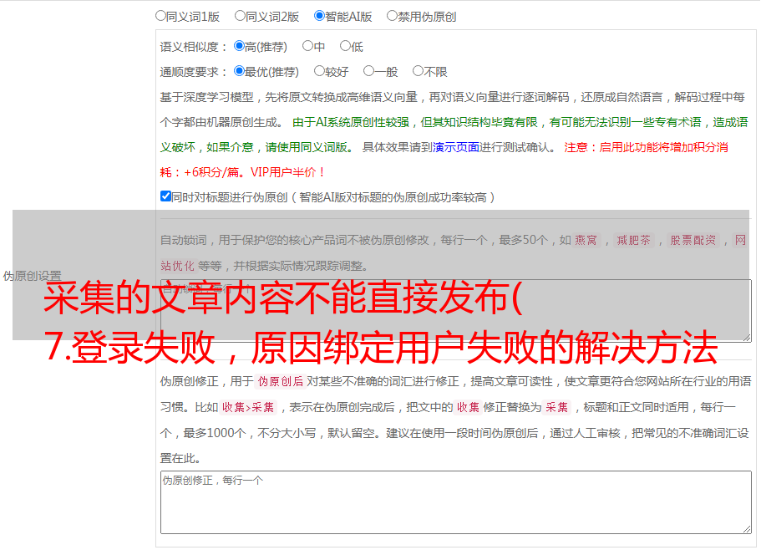The height and width of the screenshot is (550, 761).
Task: Click the 语义相似度 label
Action: pyautogui.click(x=190, y=47)
